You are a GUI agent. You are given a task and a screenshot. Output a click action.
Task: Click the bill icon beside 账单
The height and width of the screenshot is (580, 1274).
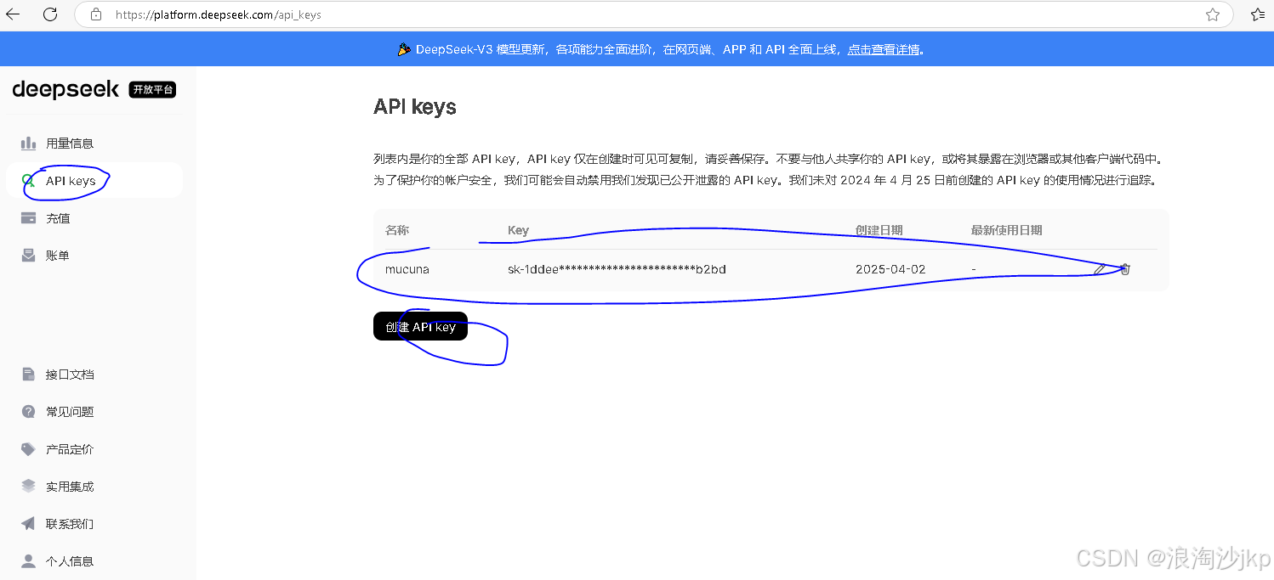point(29,255)
